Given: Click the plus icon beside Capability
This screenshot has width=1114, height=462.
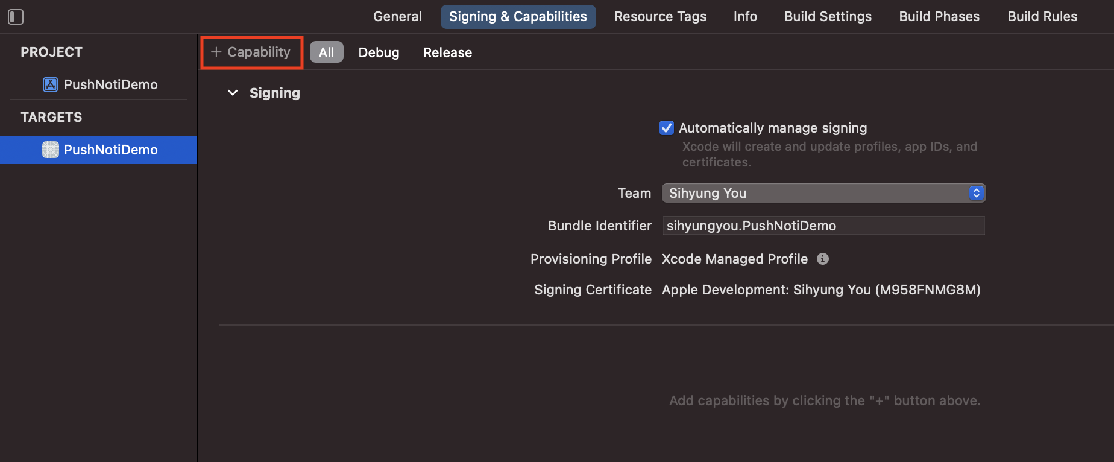Looking at the screenshot, I should (x=216, y=52).
